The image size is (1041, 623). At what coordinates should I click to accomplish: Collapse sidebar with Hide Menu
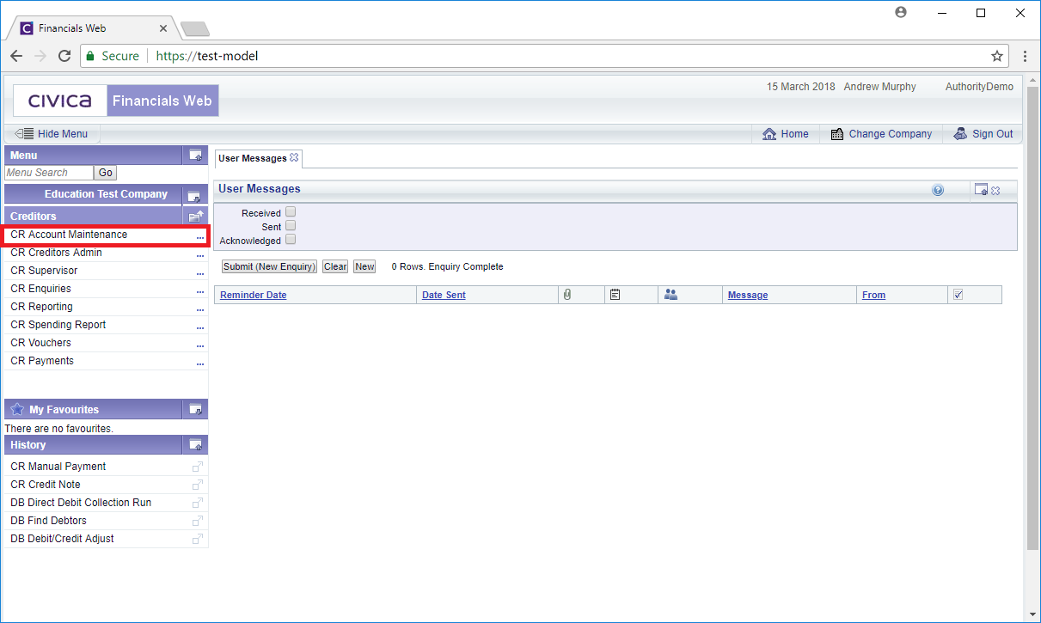[x=52, y=134]
